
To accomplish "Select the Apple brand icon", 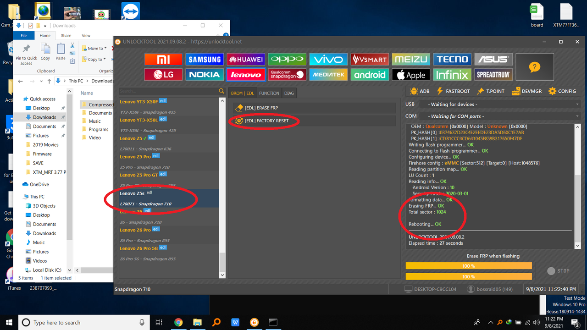I will (411, 75).
